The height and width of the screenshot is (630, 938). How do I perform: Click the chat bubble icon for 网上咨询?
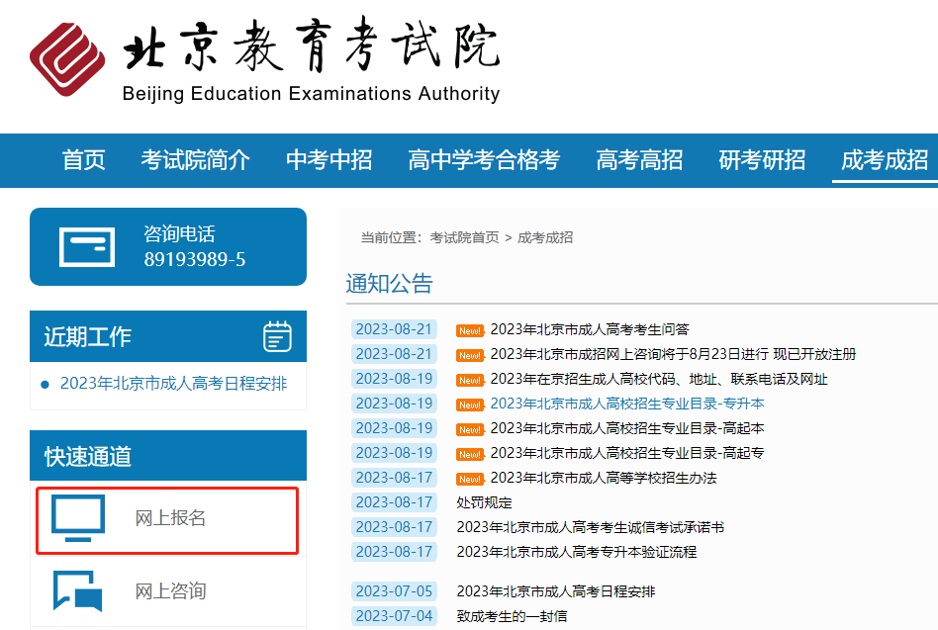click(78, 591)
